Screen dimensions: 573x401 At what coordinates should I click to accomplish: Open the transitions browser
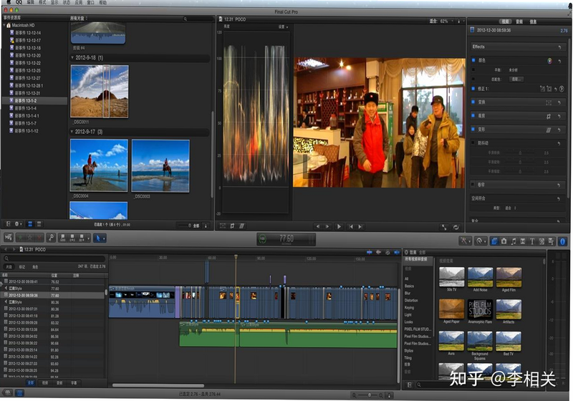523,241
